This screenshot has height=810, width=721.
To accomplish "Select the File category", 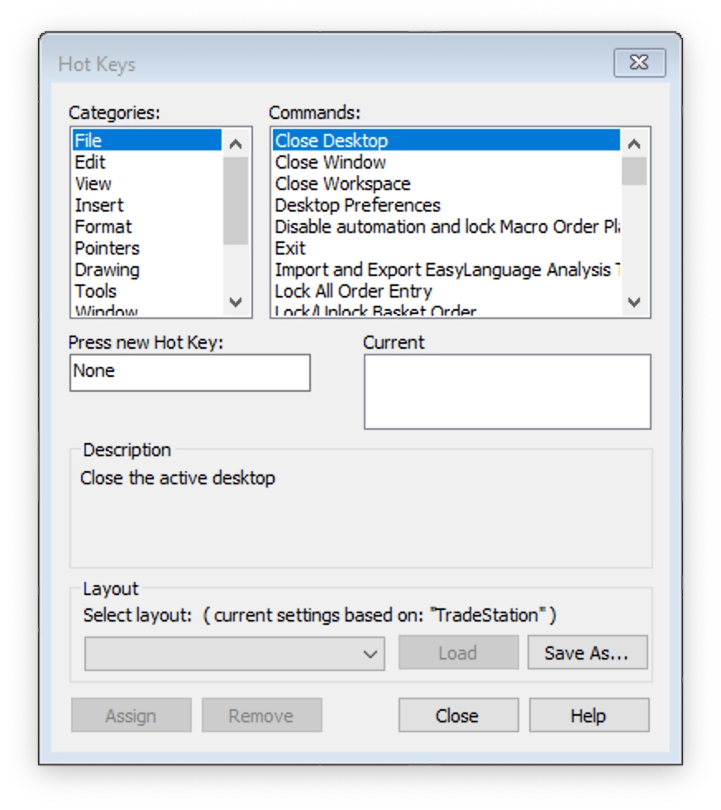I will click(x=147, y=141).
